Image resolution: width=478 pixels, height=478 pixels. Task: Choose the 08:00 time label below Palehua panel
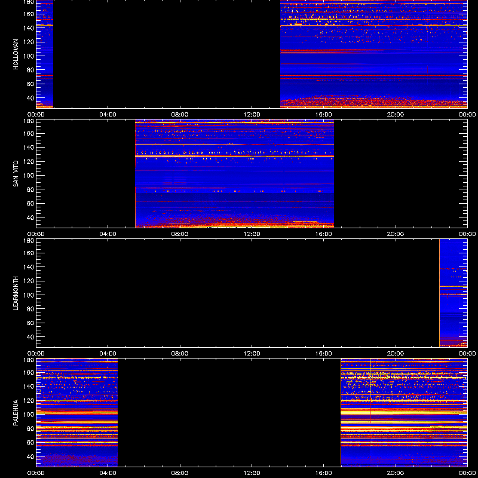(180, 473)
